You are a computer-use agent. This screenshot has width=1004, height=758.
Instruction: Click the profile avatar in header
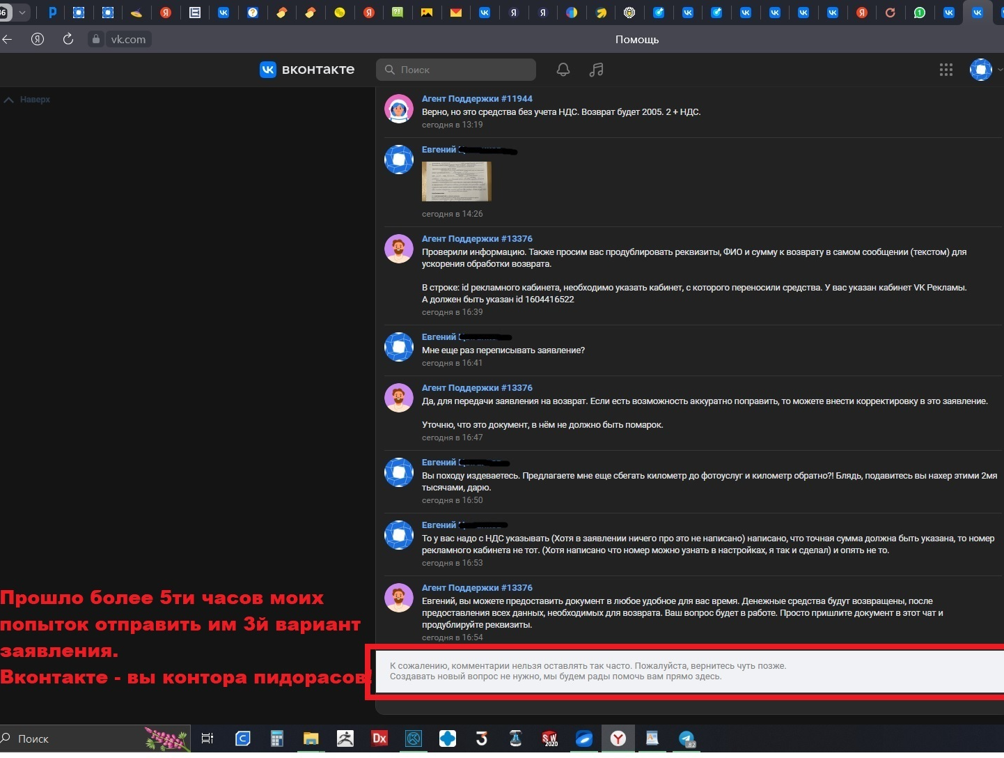pos(981,70)
